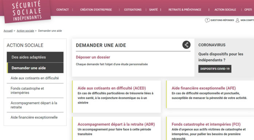Open Accompagnement départ à la retraite sidebar item
The height and width of the screenshot is (140, 254).
(x=35, y=105)
